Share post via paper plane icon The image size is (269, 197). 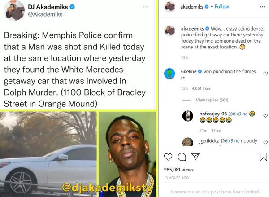[x=195, y=157]
